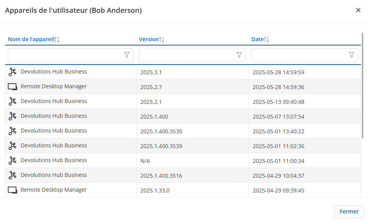The image size is (368, 222).
Task: Click the Hub icon in the 2025.1.400.3516 row
Action: point(12,175)
